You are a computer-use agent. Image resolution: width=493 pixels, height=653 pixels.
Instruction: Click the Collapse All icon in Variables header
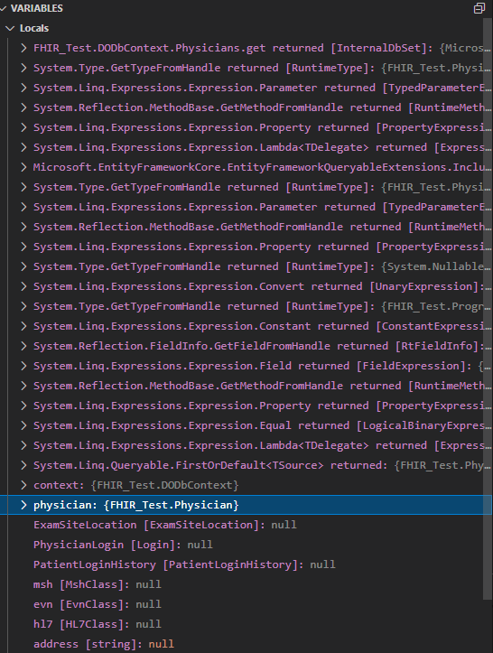(479, 8)
